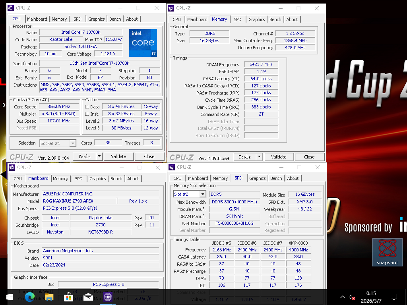Image resolution: width=407 pixels, height=305 pixels.
Task: Open notification center icon
Action: click(x=394, y=297)
